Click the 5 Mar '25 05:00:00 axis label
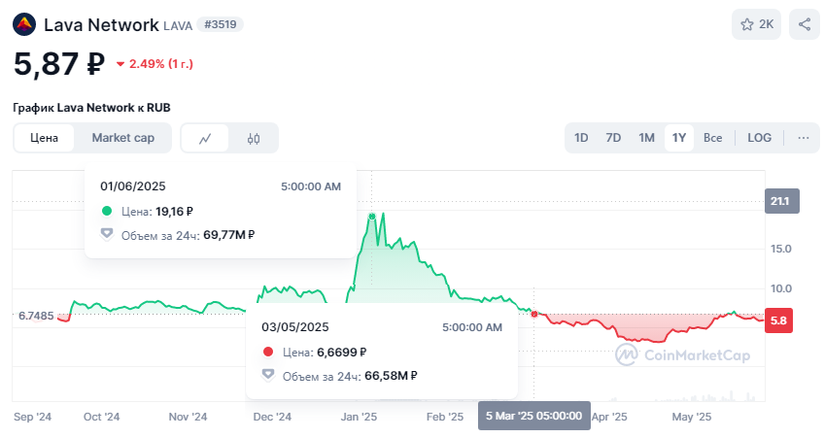 (x=533, y=416)
